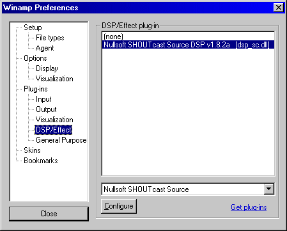Click the Configure button
Image resolution: width=287 pixels, height=231 pixels.
(x=119, y=206)
